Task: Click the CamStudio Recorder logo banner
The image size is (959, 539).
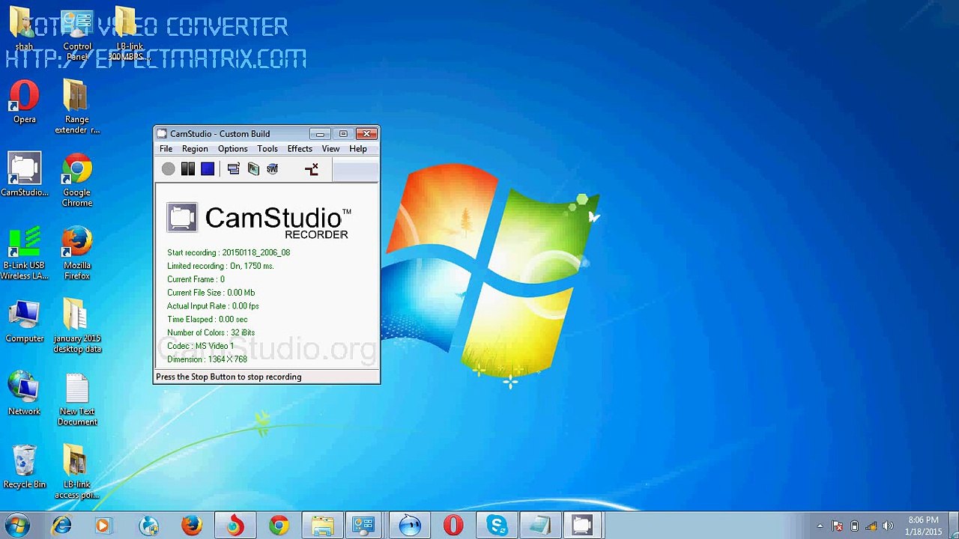Action: coord(258,221)
